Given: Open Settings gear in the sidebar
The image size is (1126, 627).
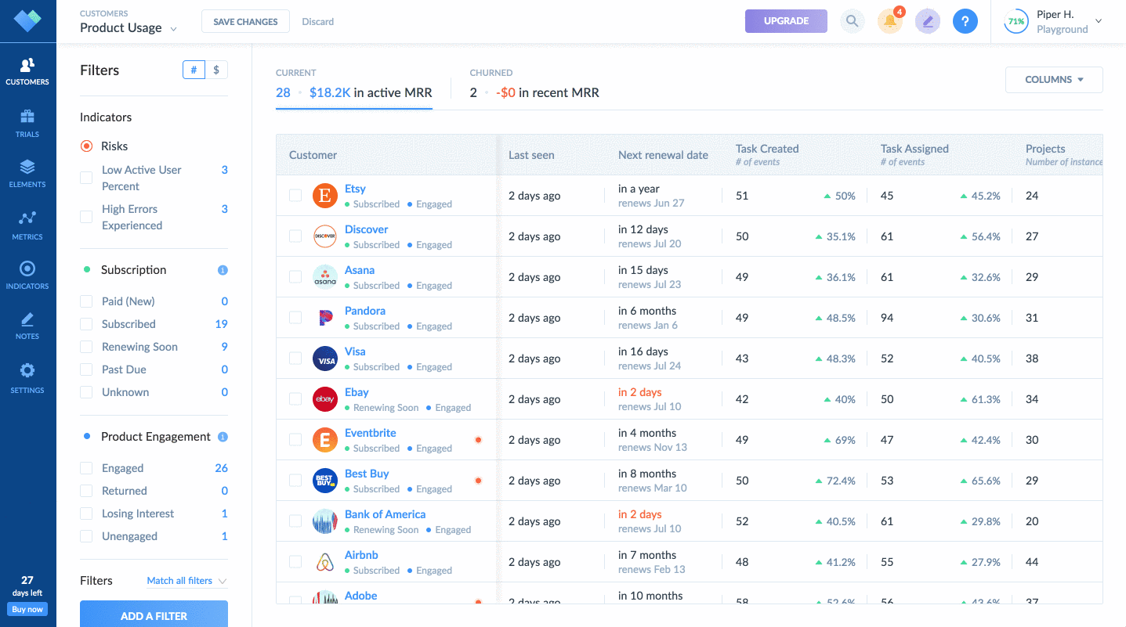Looking at the screenshot, I should [27, 378].
